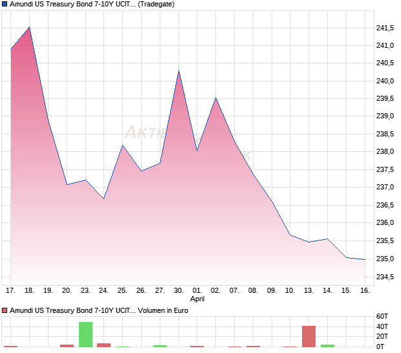401x353 pixels.
Task: Click the 60T volume axis label
Action: click(x=382, y=316)
